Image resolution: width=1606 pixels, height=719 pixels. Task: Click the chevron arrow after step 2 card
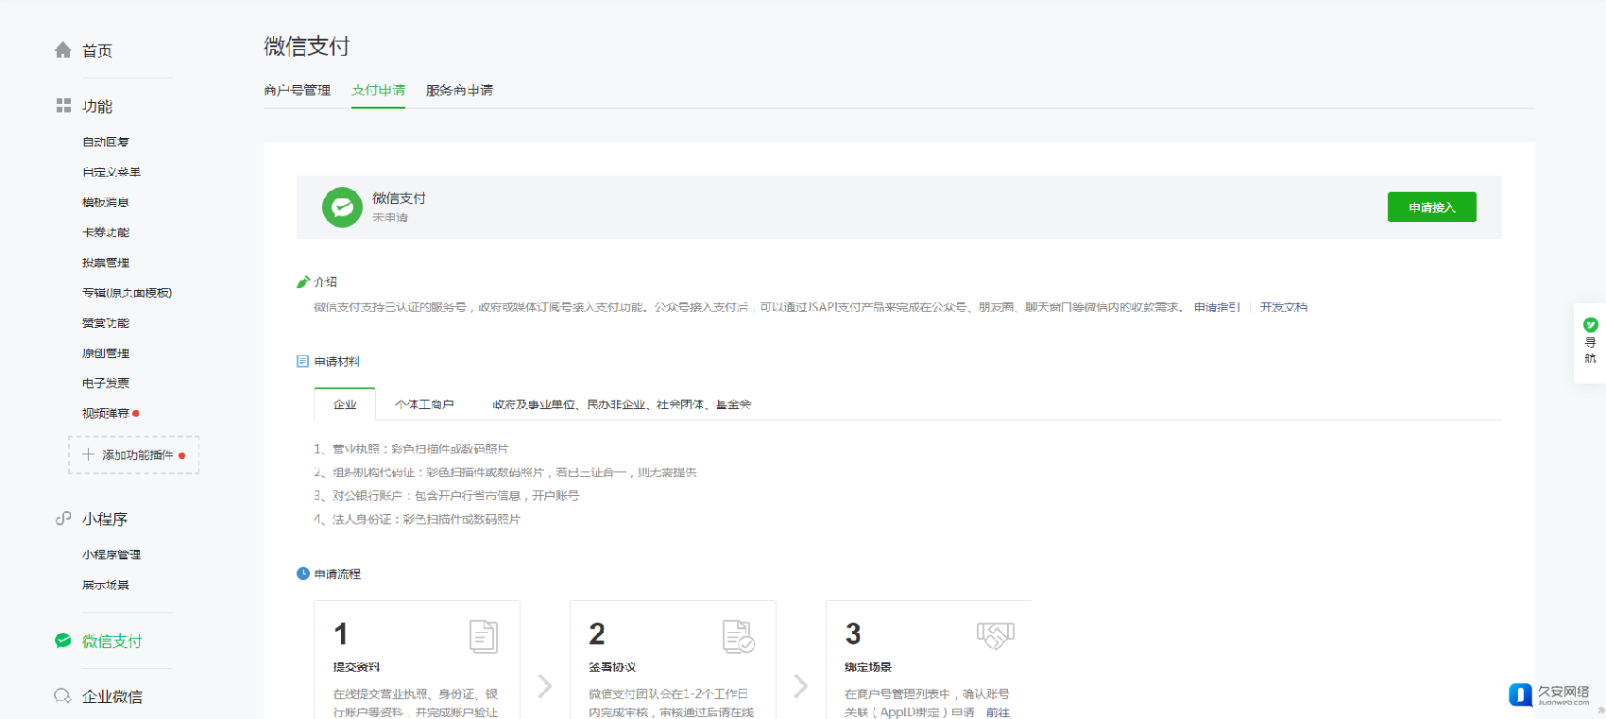click(x=801, y=686)
